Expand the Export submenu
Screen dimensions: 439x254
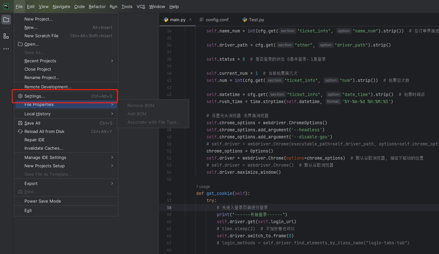click(x=31, y=183)
